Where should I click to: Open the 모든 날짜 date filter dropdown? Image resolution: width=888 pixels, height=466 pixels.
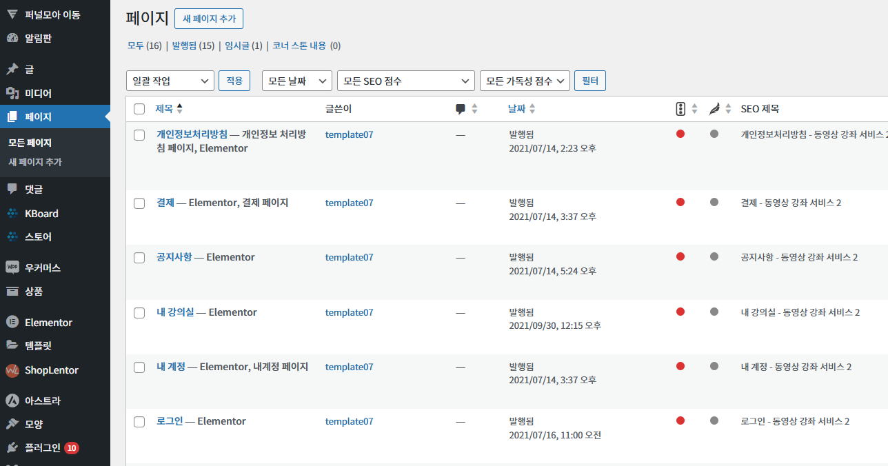pyautogui.click(x=297, y=81)
